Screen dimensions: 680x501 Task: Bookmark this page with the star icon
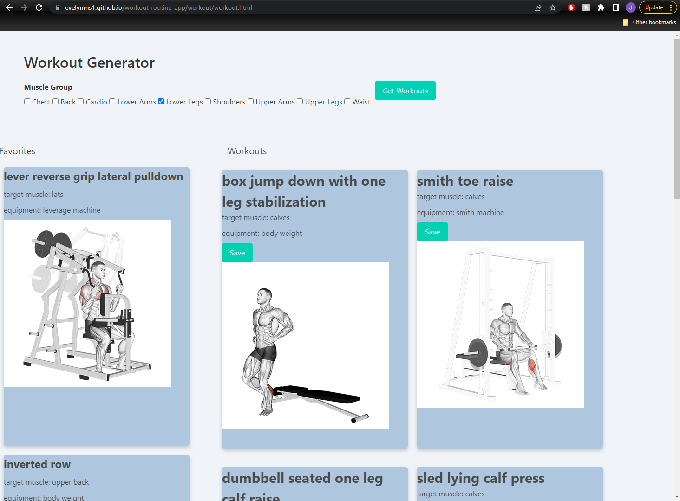click(553, 7)
